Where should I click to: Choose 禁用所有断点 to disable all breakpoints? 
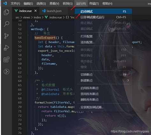click(x=103, y=94)
